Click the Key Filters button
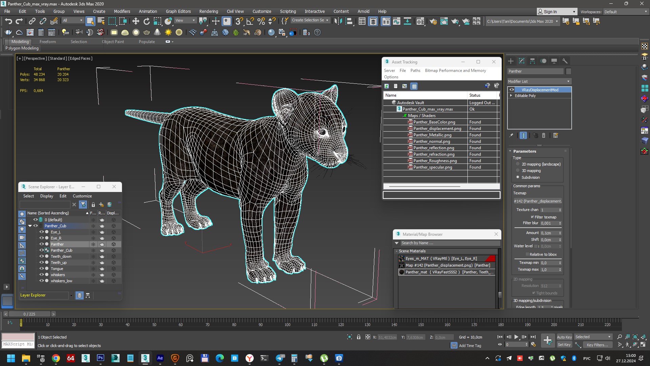Image resolution: width=650 pixels, height=366 pixels. click(x=597, y=345)
